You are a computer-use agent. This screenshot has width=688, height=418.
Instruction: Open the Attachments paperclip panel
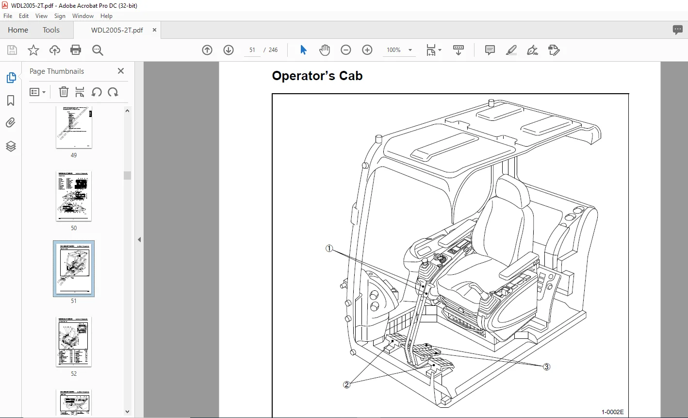pos(11,123)
